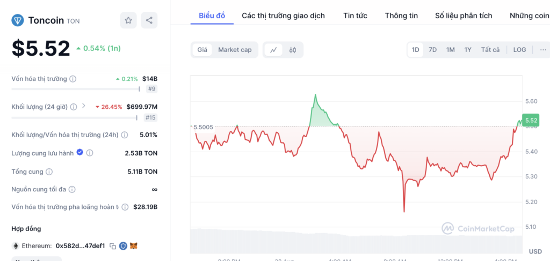Click verified badge by Lượng cung lưu hành

click(x=80, y=152)
